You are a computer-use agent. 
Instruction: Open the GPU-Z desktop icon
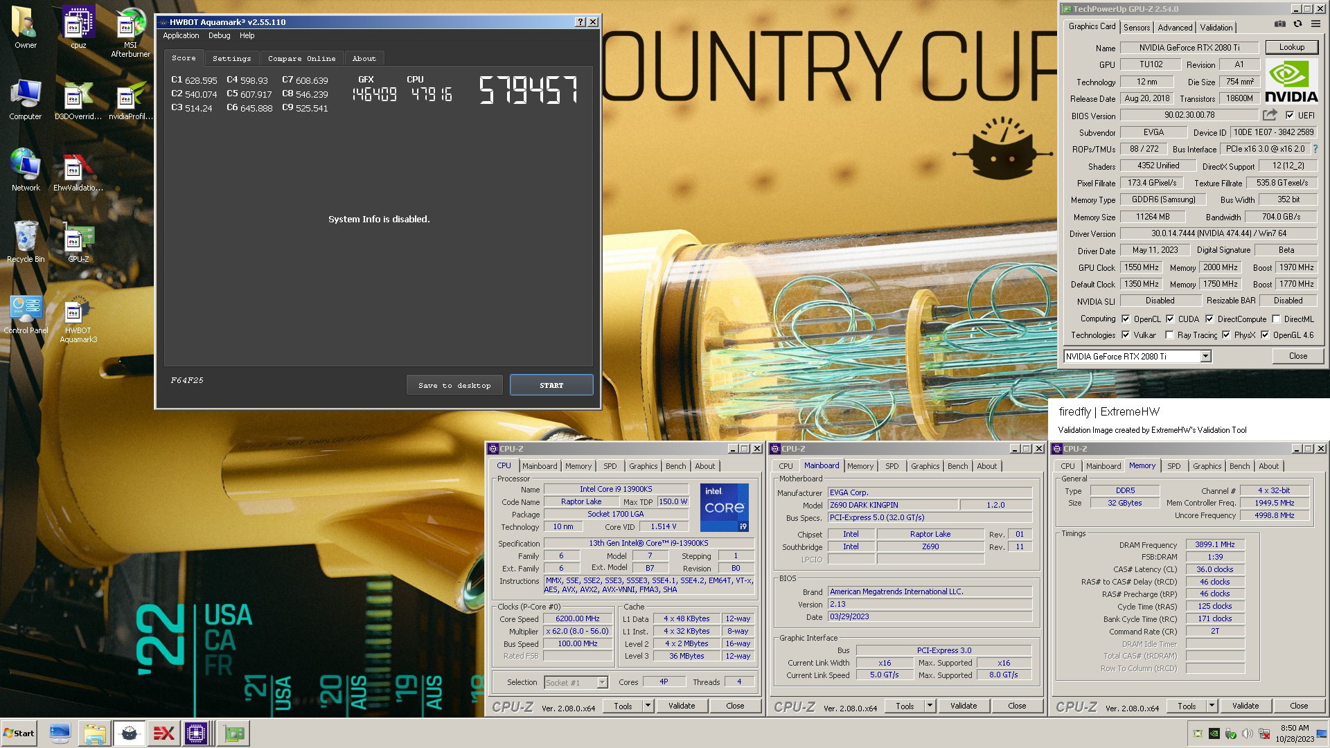pos(78,244)
